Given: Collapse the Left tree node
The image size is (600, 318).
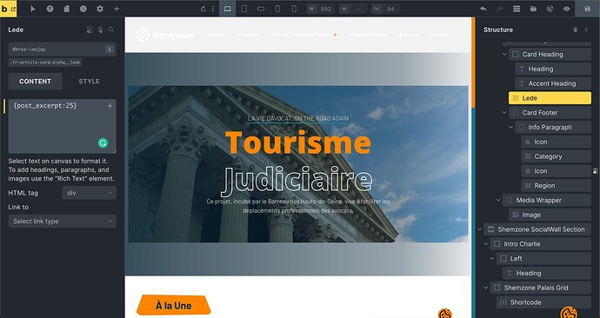Looking at the screenshot, I should (492, 258).
